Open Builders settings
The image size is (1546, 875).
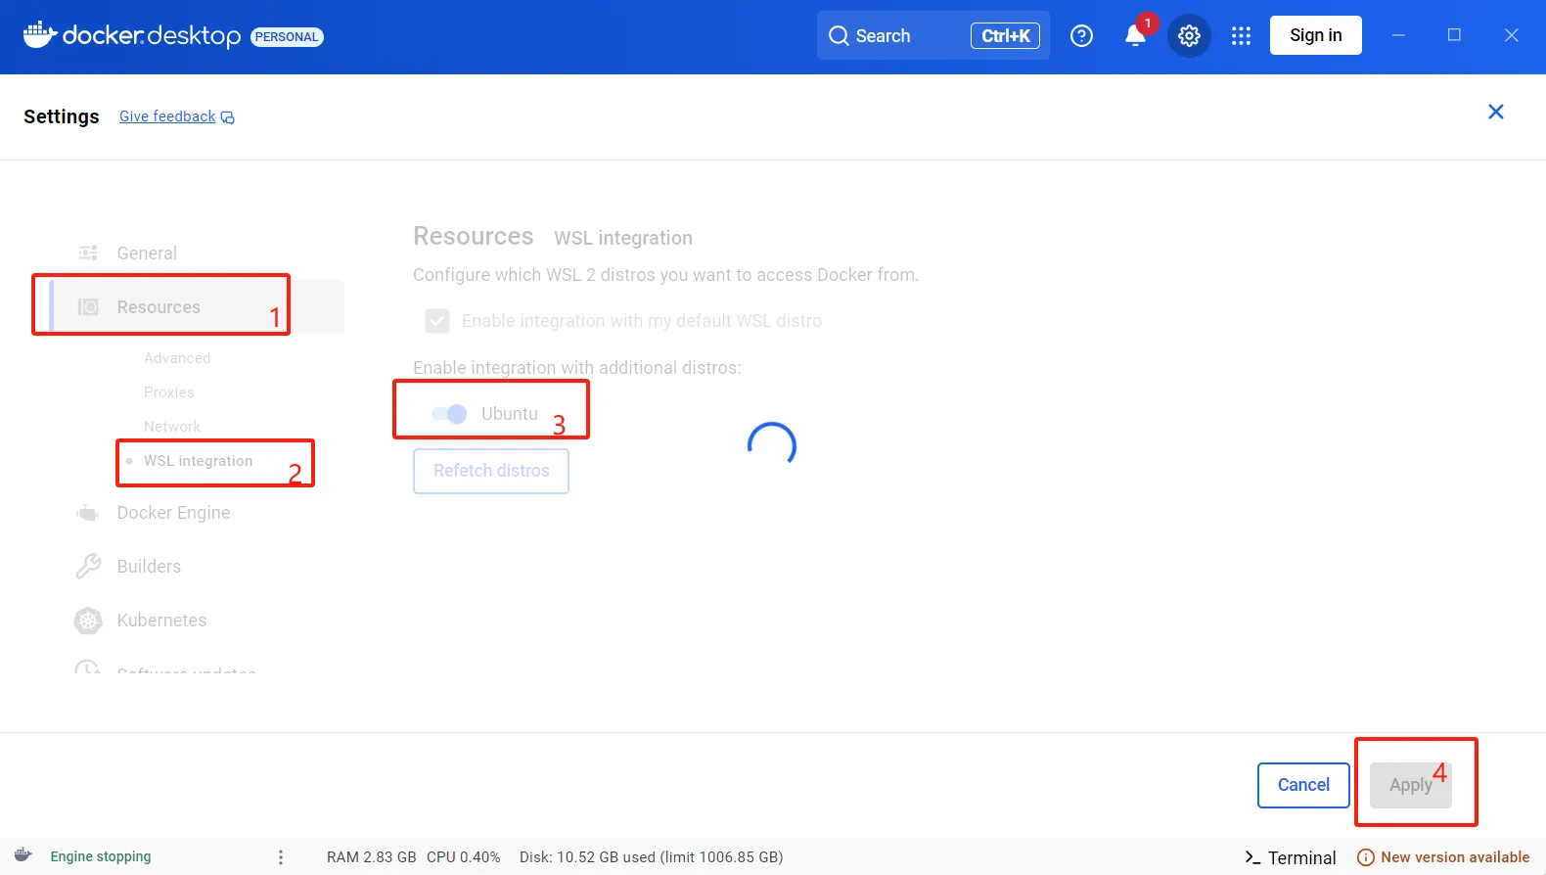[x=149, y=567]
